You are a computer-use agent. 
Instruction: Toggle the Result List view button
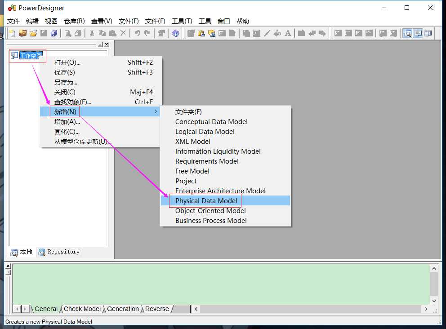(x=428, y=33)
